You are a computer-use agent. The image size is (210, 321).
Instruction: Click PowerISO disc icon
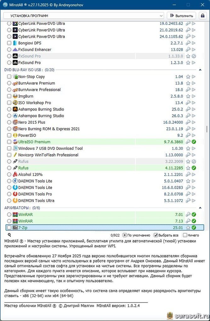tap(15, 135)
